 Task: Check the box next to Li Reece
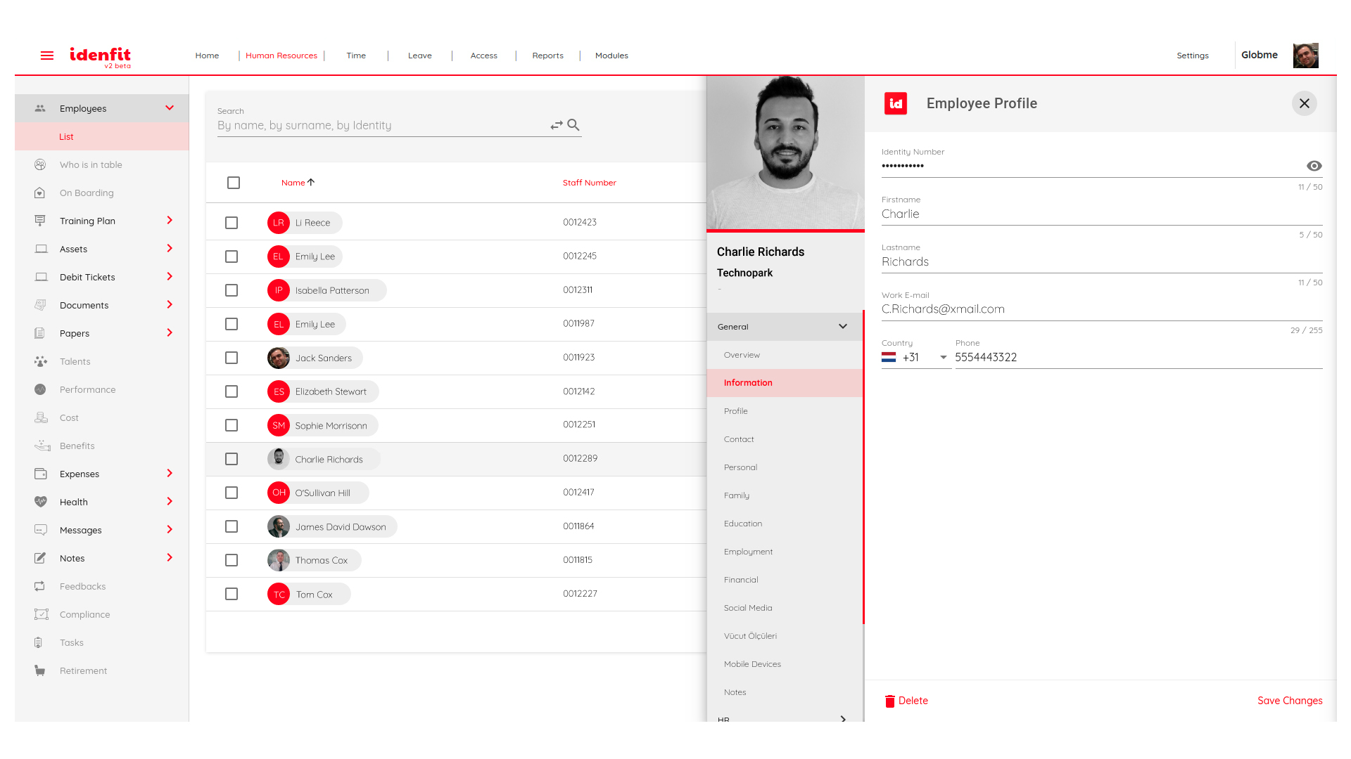(231, 223)
